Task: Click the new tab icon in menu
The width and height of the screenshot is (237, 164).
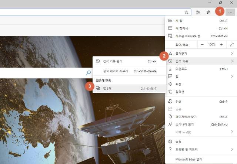Action: pyautogui.click(x=170, y=21)
